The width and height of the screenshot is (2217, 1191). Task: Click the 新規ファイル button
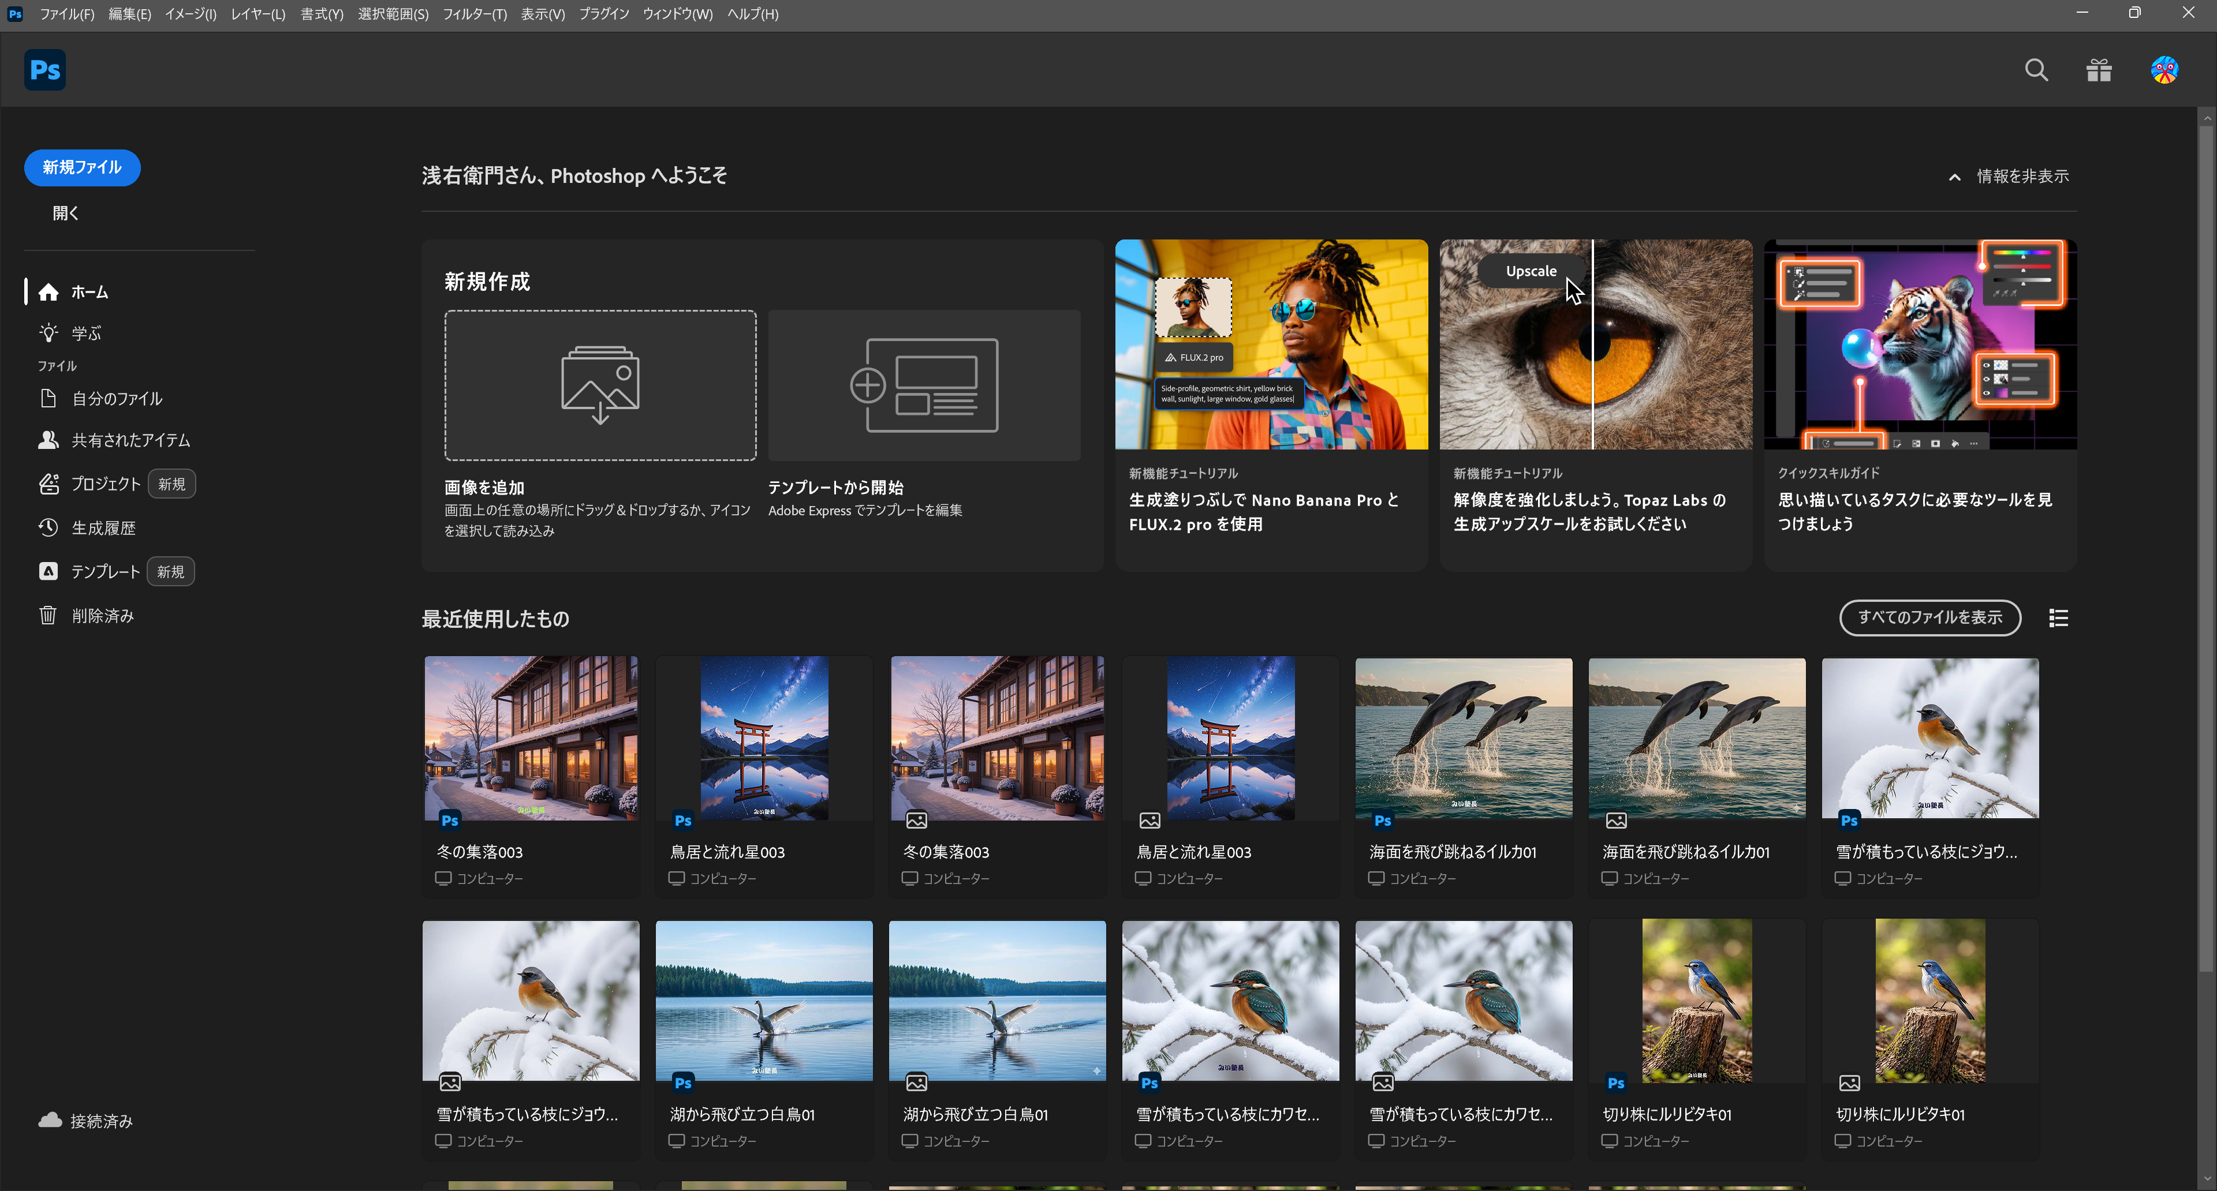(x=82, y=168)
